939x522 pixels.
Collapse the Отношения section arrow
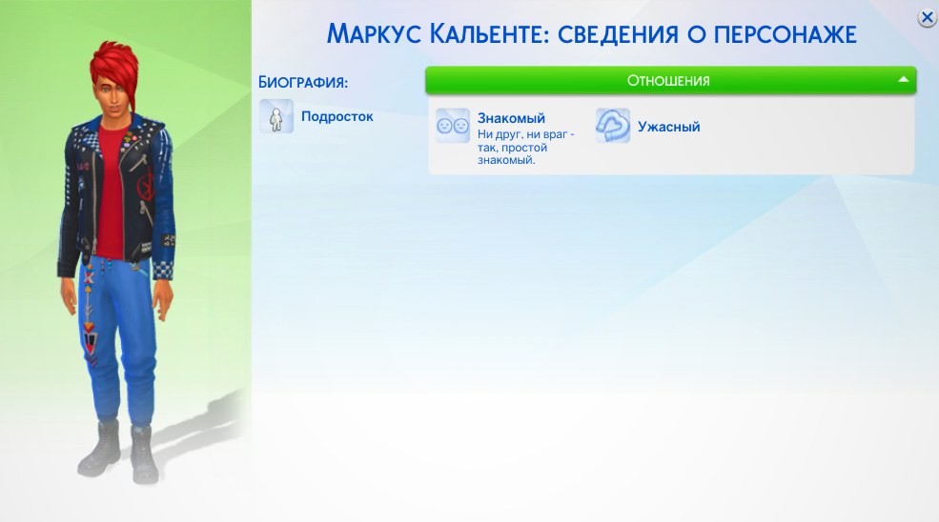(903, 80)
